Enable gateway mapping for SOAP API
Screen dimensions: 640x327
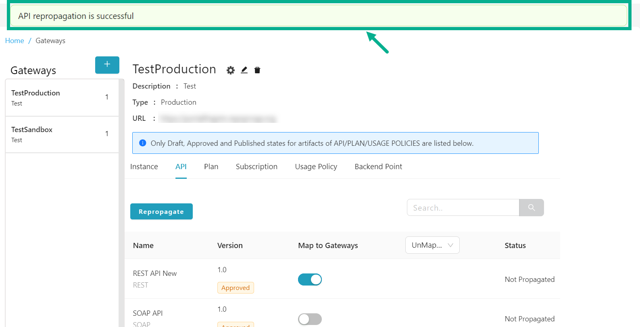pos(310,319)
